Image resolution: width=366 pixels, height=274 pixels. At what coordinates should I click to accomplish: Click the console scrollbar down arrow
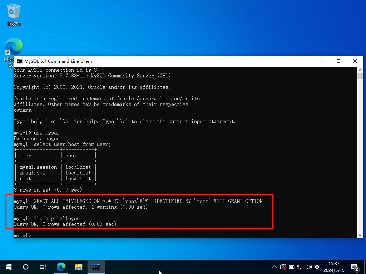360,235
